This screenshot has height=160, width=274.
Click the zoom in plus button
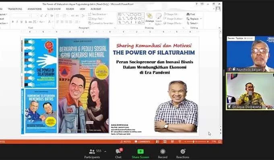(x=208, y=142)
